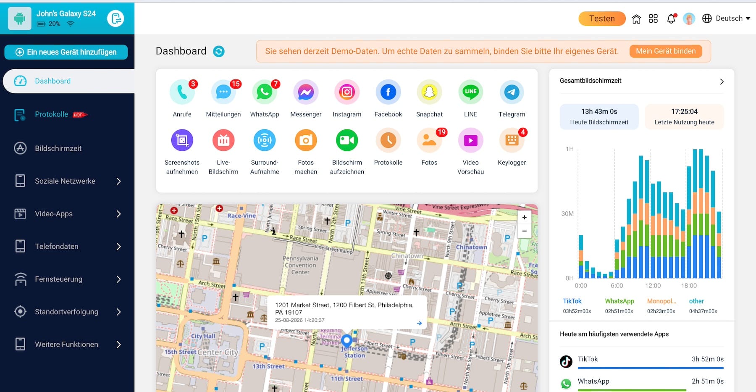This screenshot has height=392, width=756.
Task: Click the Monopol... chart legend label
Action: (661, 301)
